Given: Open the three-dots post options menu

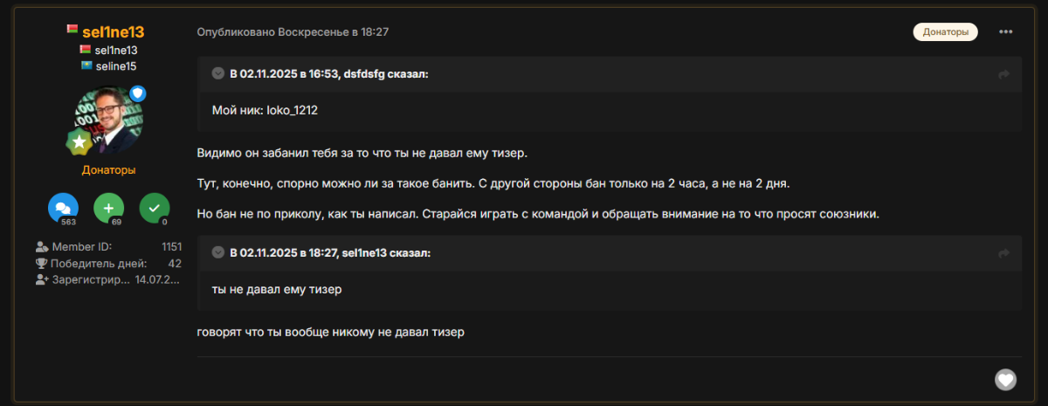Looking at the screenshot, I should click(x=1006, y=32).
